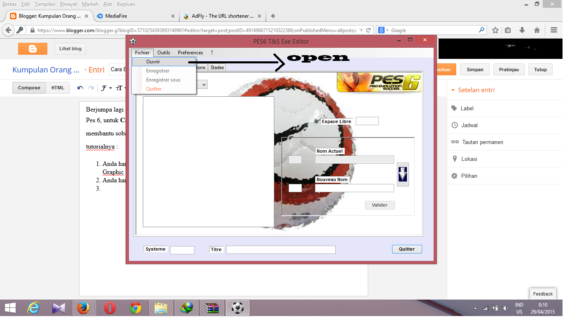Open the Lokasi setting
This screenshot has height=321, width=565.
click(x=469, y=159)
